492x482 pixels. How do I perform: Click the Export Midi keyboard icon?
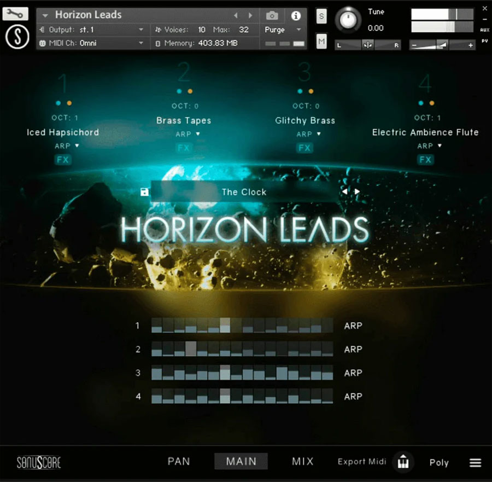(403, 462)
